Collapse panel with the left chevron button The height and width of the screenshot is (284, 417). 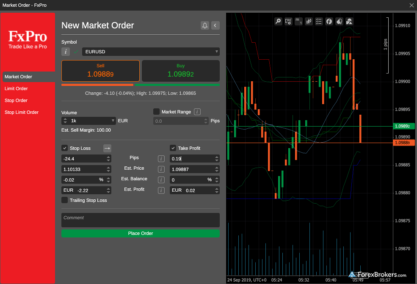(215, 25)
